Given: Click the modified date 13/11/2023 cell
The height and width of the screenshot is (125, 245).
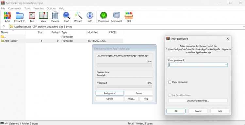Looking at the screenshot, I should click(x=97, y=41).
